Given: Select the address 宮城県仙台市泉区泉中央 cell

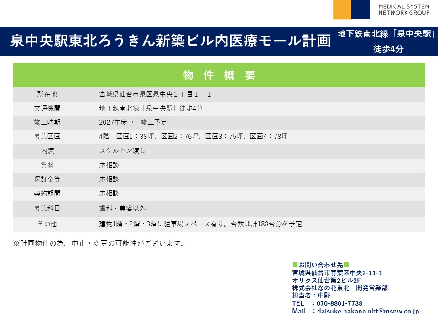Looking at the screenshot, I should [x=155, y=94].
